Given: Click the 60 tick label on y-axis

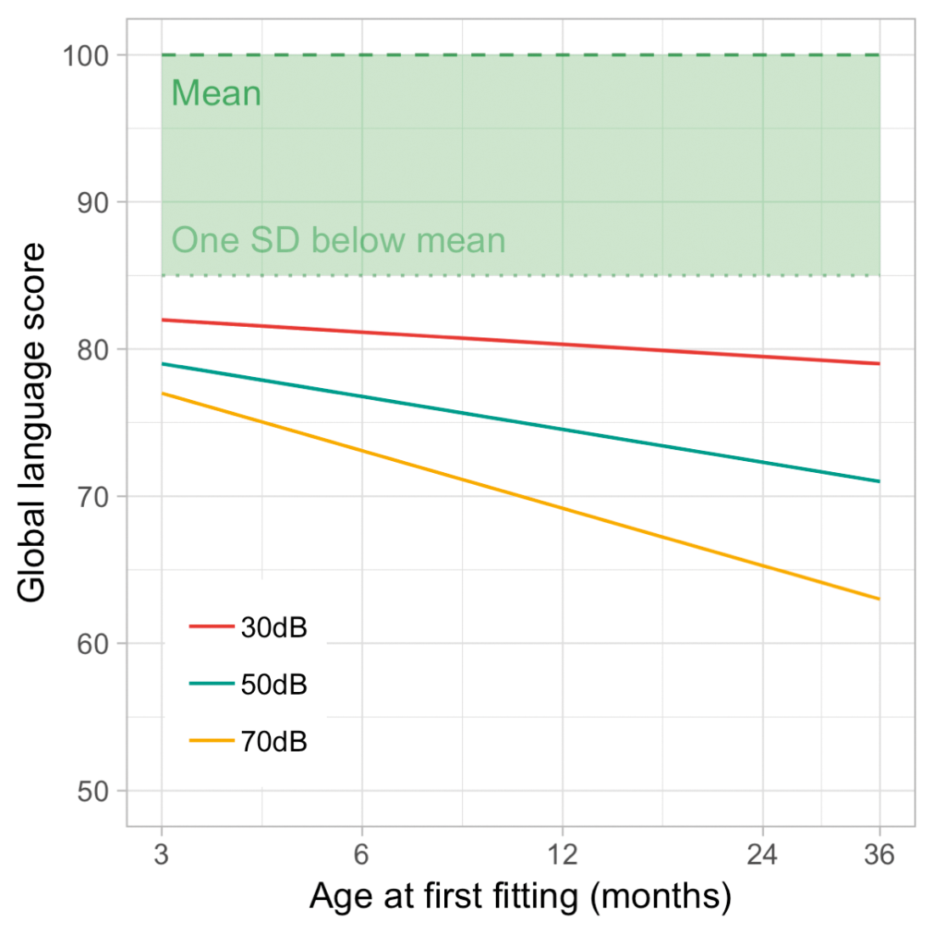Looking at the screenshot, I should coord(93,644).
